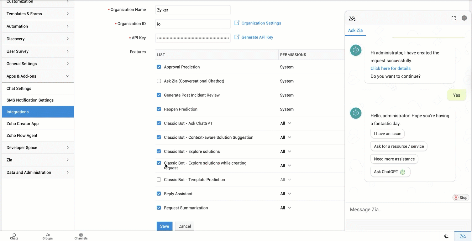This screenshot has width=472, height=241.
Task: Enable Classic Bot - Template Prediction checkbox
Action: point(159,180)
